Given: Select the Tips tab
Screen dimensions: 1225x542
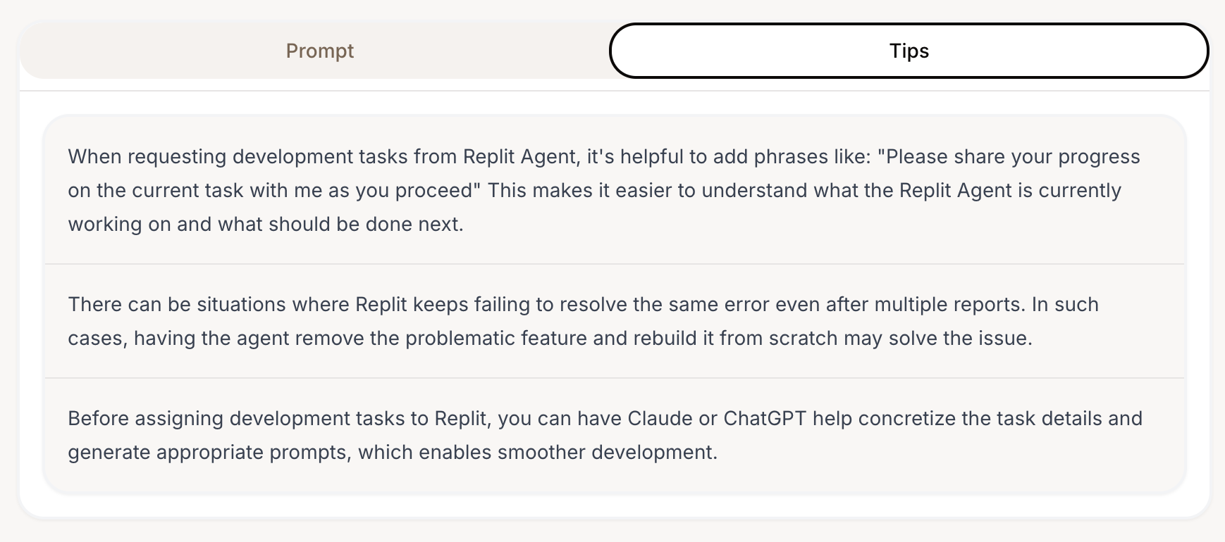Looking at the screenshot, I should (x=909, y=51).
